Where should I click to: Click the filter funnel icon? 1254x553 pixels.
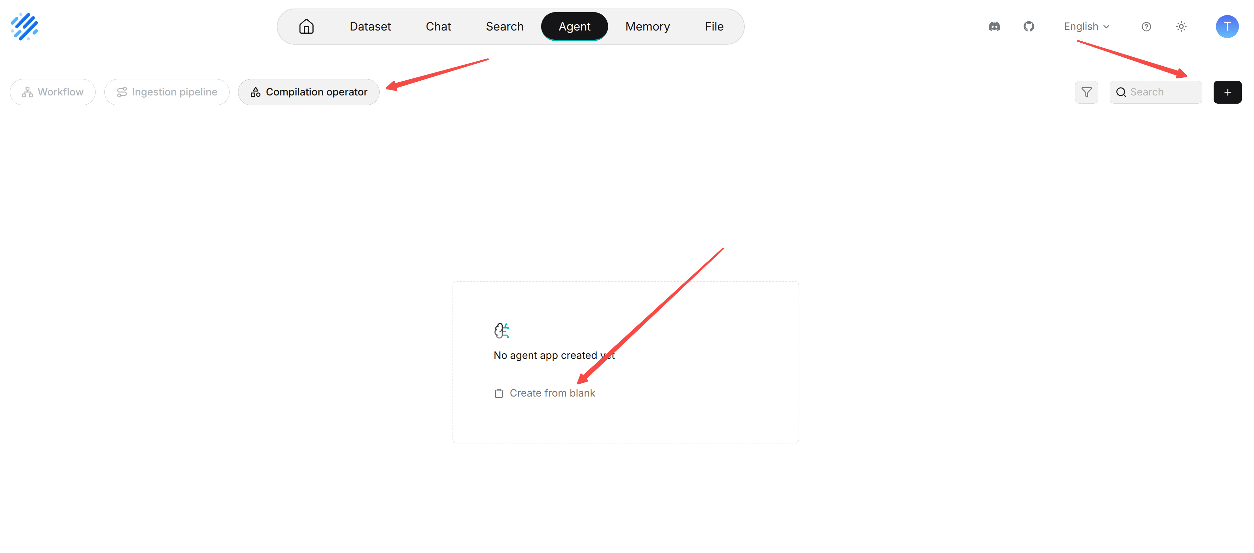click(x=1086, y=92)
